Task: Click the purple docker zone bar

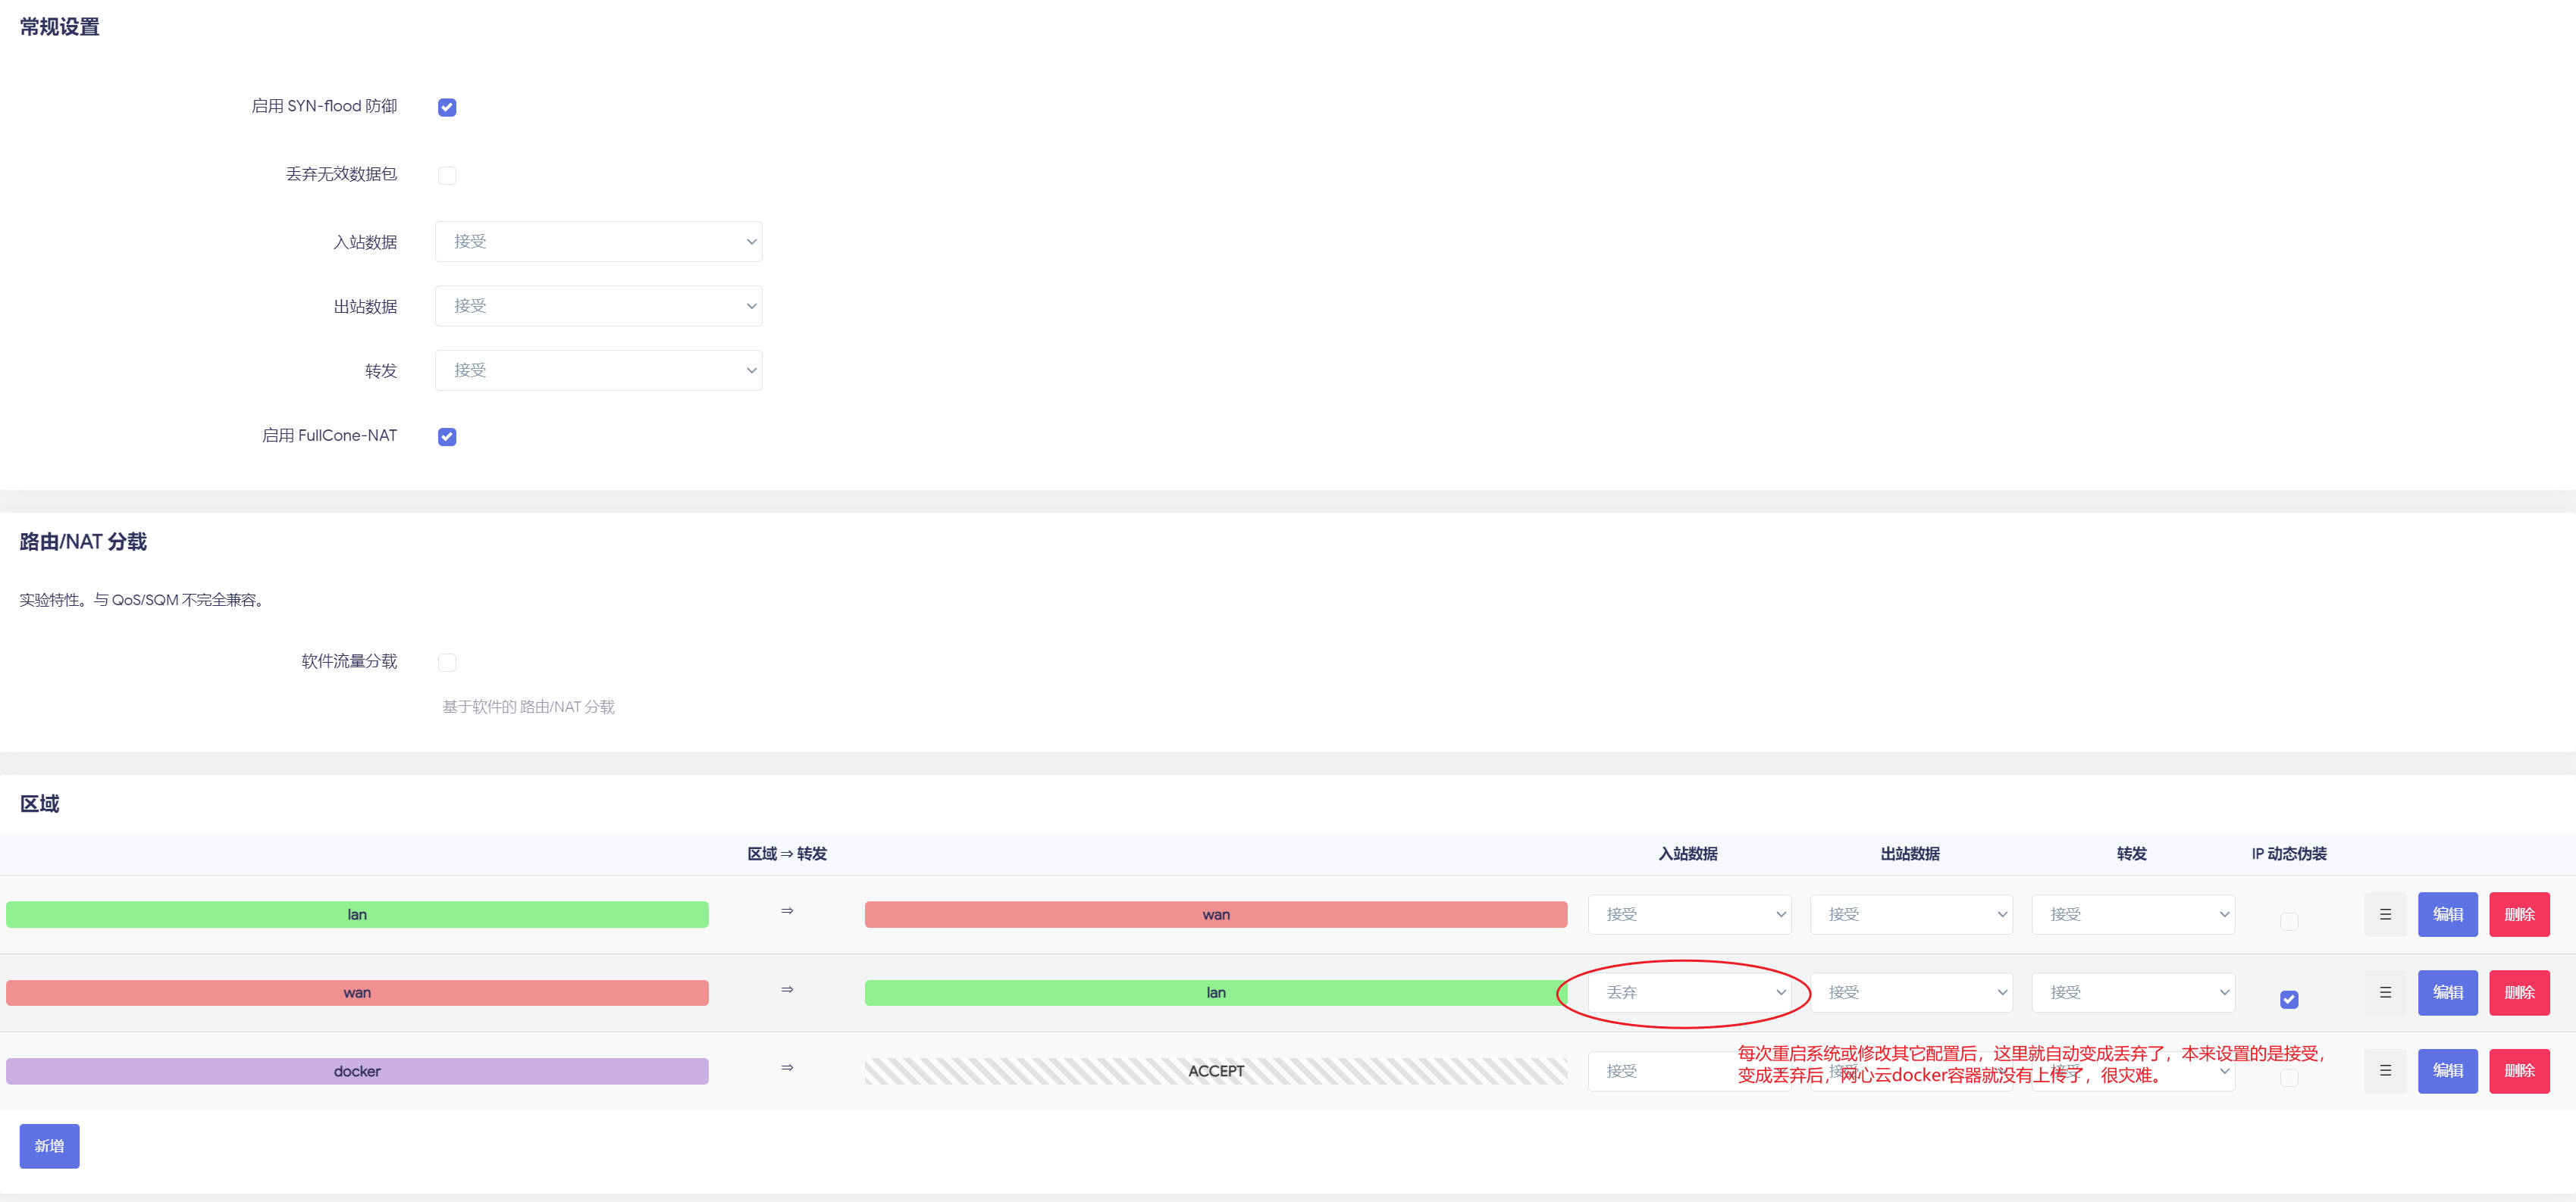Action: point(357,1071)
